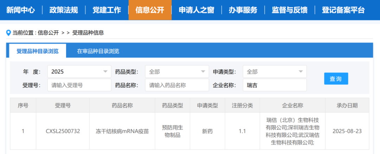380x154 pixels.
Task: Click the location pin icon
Action: [9, 33]
